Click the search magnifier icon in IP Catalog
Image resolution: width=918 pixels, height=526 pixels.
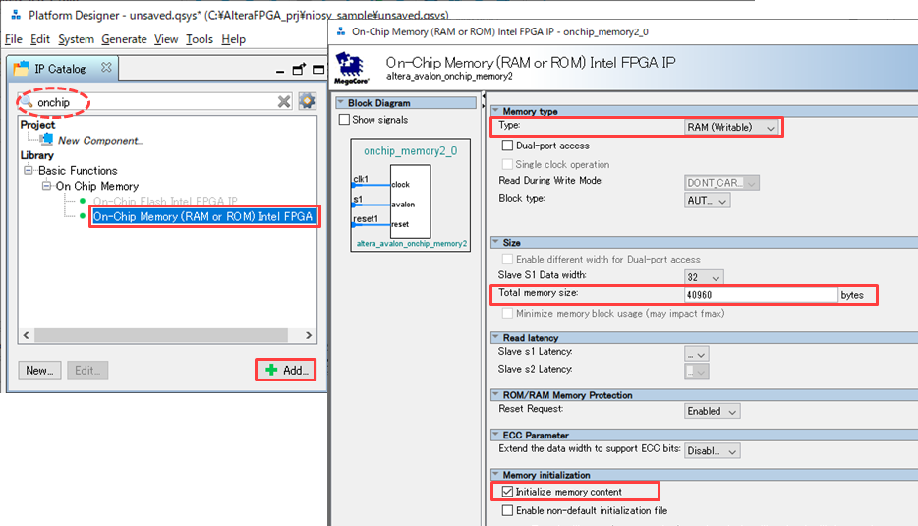[27, 102]
